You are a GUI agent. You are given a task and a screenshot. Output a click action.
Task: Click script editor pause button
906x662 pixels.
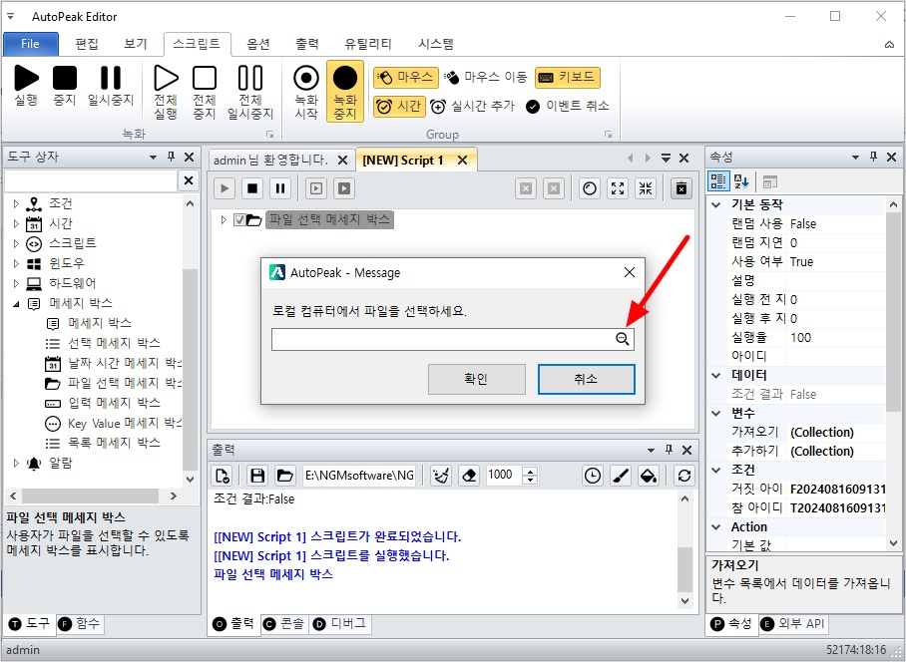(x=280, y=188)
